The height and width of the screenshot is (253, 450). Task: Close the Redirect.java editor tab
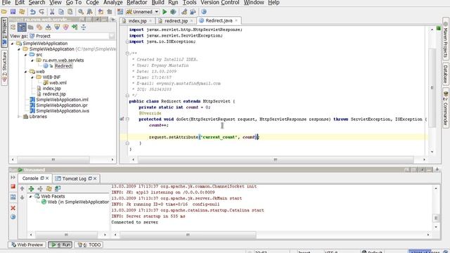[x=236, y=20]
